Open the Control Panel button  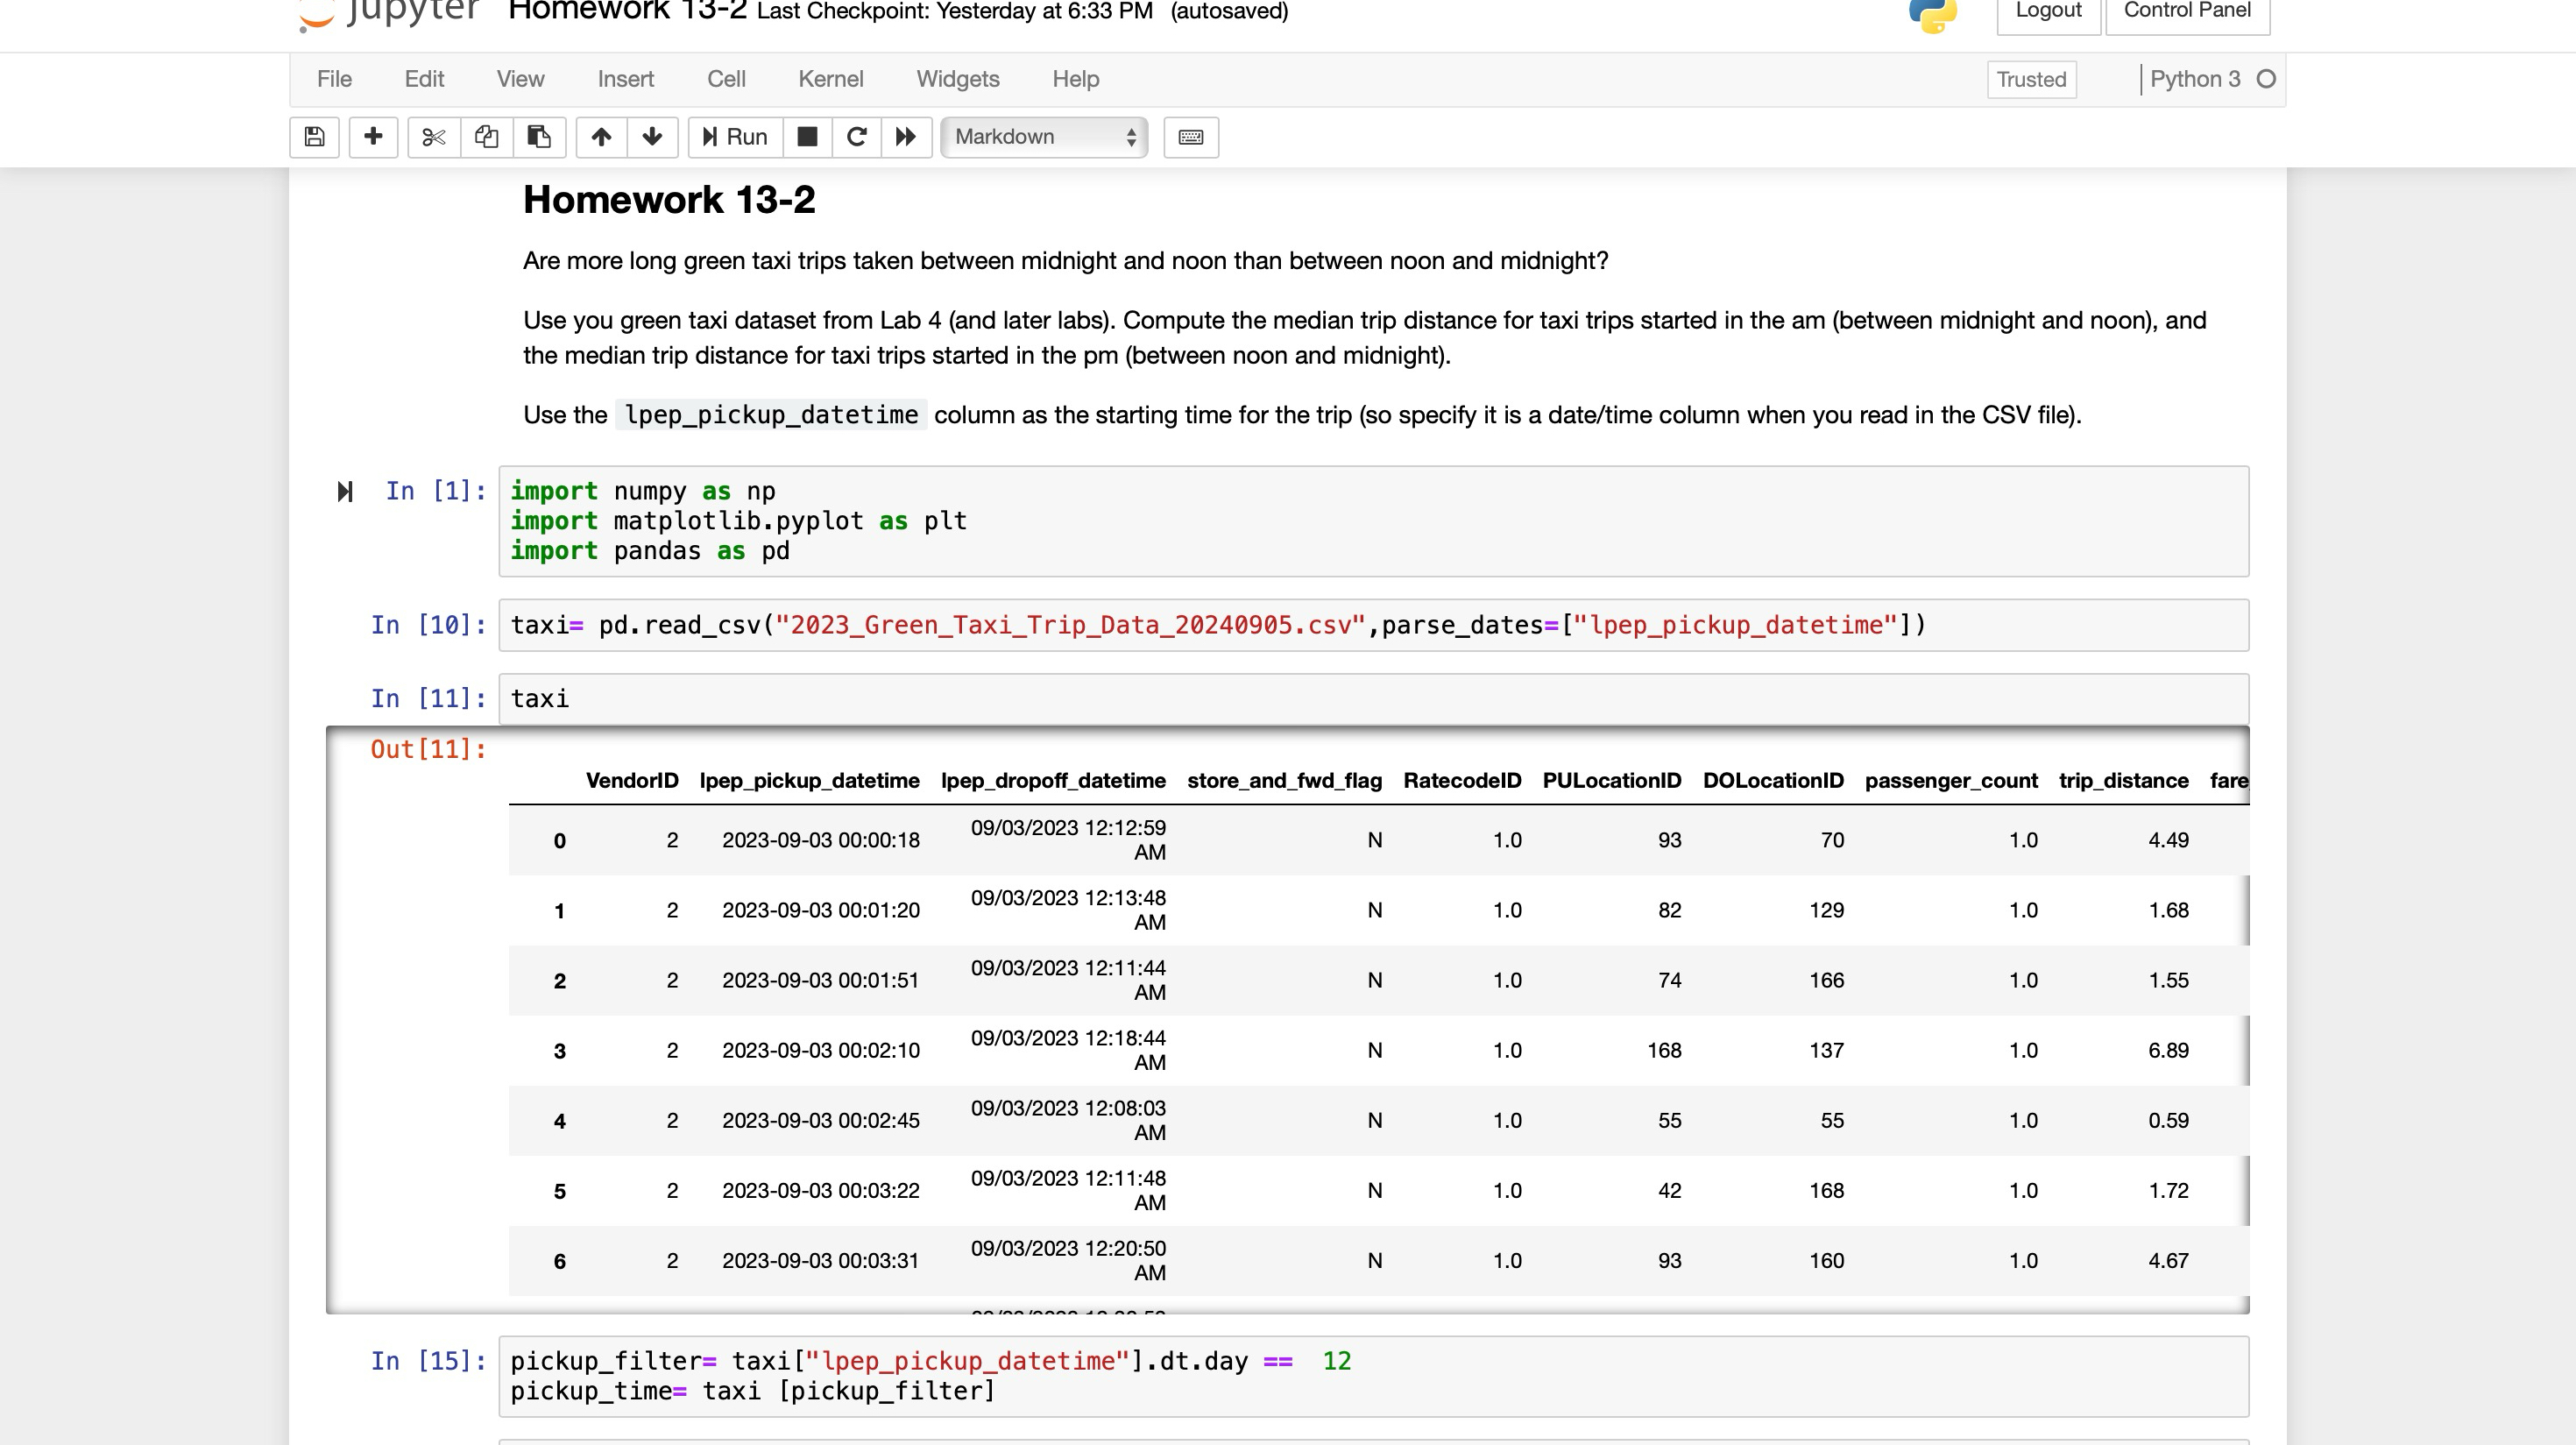click(2187, 12)
